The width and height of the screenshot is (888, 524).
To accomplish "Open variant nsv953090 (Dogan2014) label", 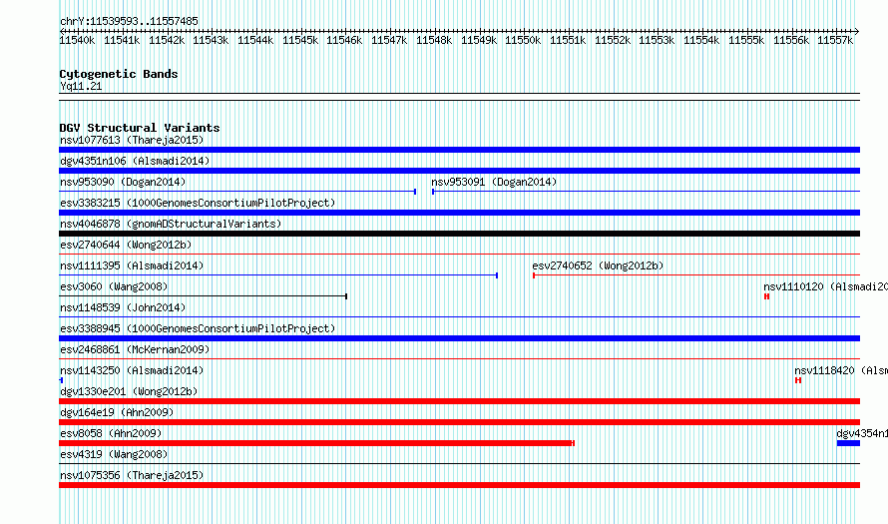I will [123, 182].
